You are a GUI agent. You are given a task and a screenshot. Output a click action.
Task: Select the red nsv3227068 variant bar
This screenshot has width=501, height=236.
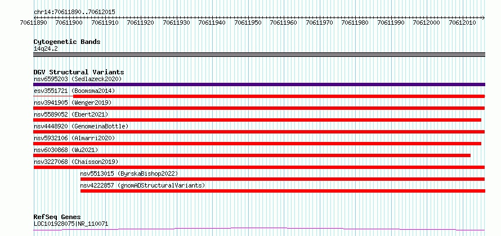pos(259,167)
